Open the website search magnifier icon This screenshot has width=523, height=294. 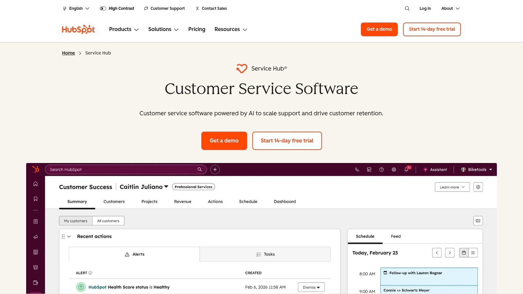(407, 8)
